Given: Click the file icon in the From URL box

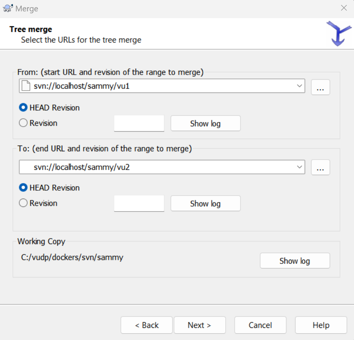Looking at the screenshot, I should pyautogui.click(x=25, y=86).
